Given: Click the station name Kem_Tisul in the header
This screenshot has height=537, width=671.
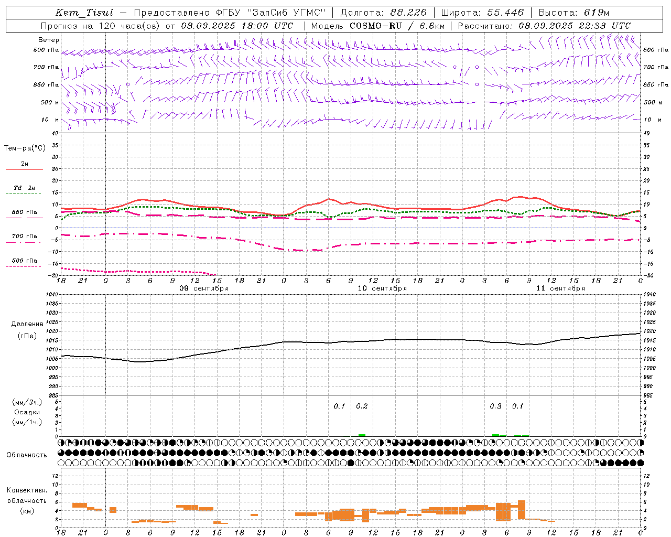Looking at the screenshot, I should (84, 13).
